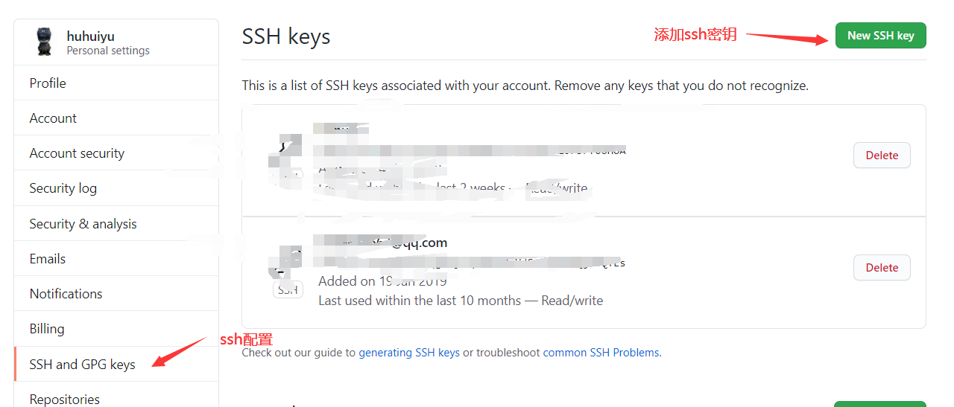Delete the SSH key titled with qq.com
This screenshot has height=407, width=954.
(x=882, y=268)
